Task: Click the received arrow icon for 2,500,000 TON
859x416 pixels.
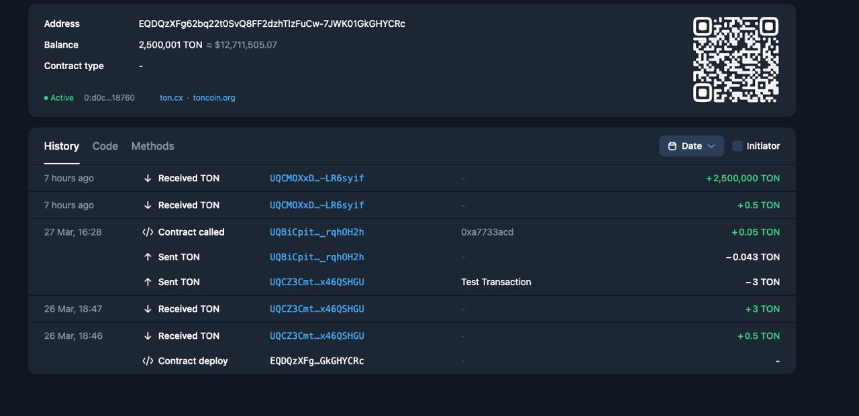Action: [148, 178]
